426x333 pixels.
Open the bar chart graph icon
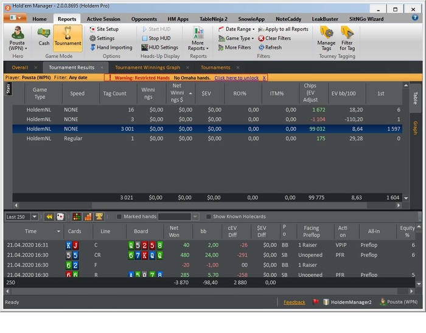(88, 217)
